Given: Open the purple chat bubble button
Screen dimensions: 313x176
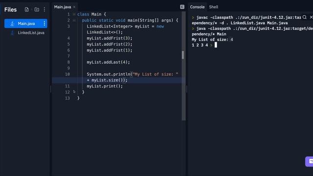Looking at the screenshot, I should tap(309, 161).
